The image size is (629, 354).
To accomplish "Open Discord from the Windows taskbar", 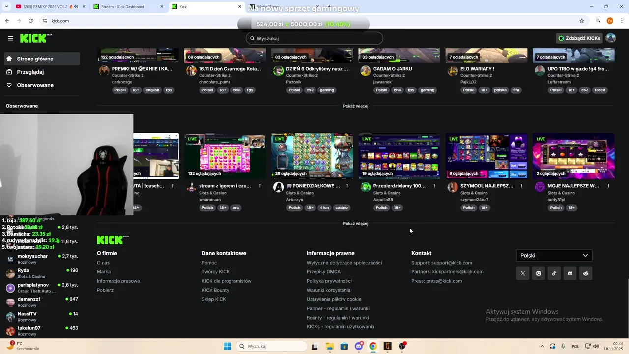I will 359,346.
